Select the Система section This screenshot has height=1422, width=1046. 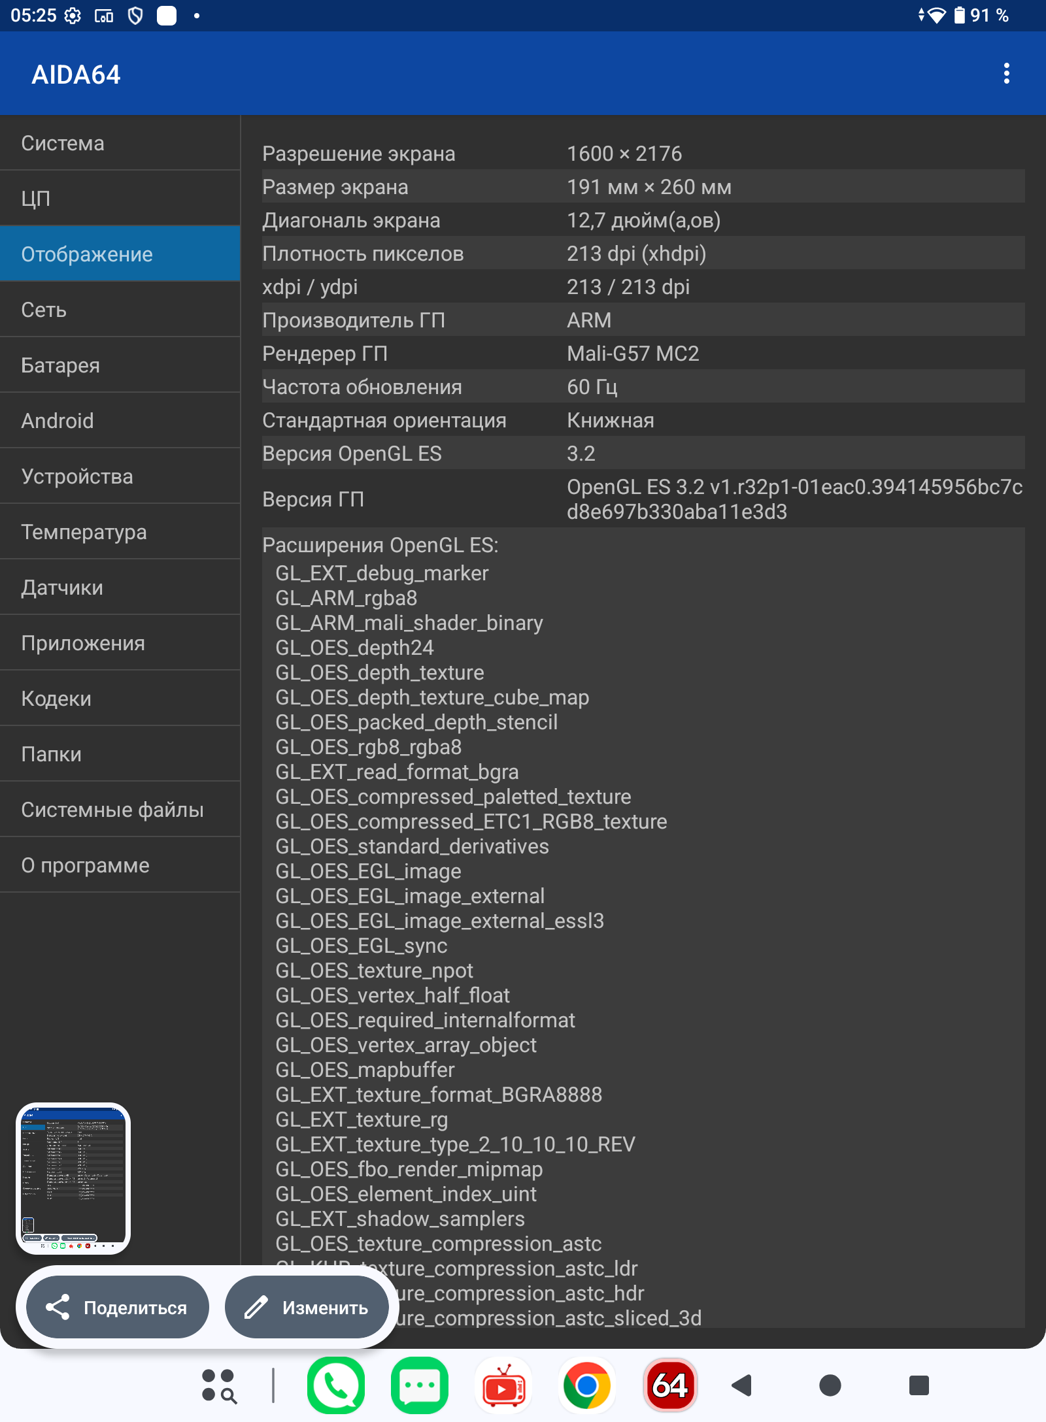(120, 143)
